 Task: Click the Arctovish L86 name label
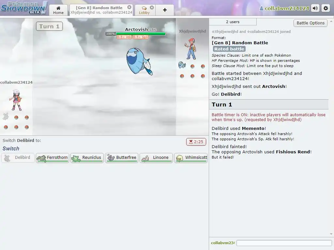coord(141,29)
